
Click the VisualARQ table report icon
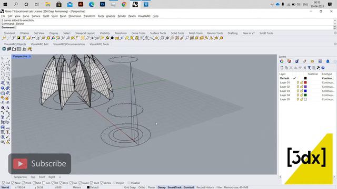19,49
